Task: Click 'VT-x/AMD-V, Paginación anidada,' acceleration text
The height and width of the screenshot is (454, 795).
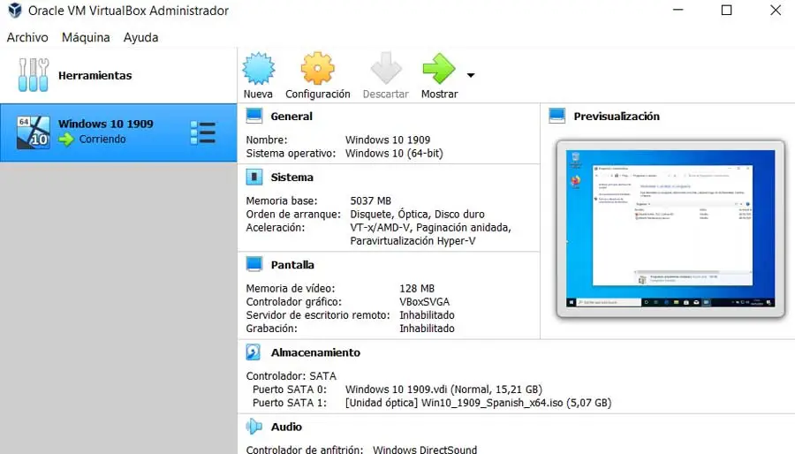Action: coord(430,228)
